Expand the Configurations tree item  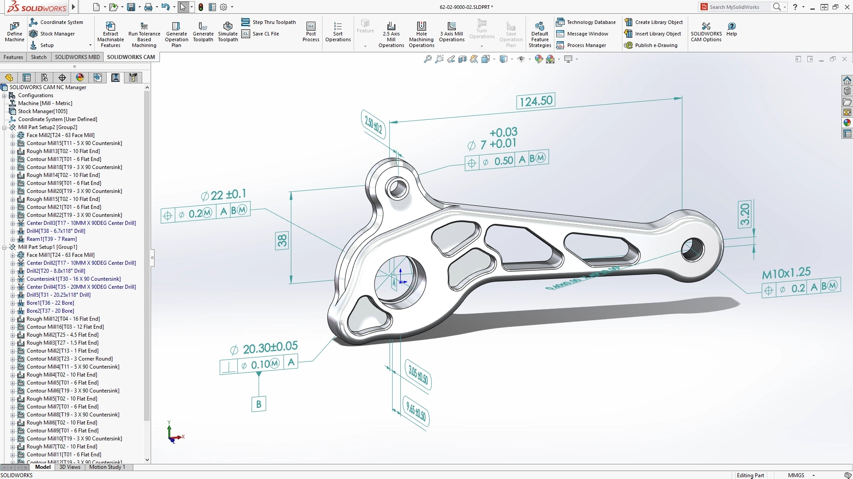pos(4,95)
